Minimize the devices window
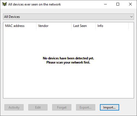The height and width of the screenshot is (116, 137). (105, 4)
